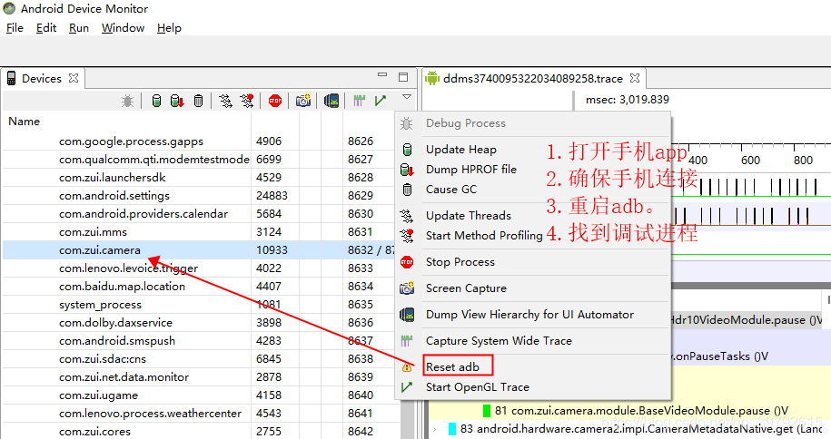This screenshot has height=439, width=831.
Task: Open the Run menu
Action: pyautogui.click(x=79, y=28)
